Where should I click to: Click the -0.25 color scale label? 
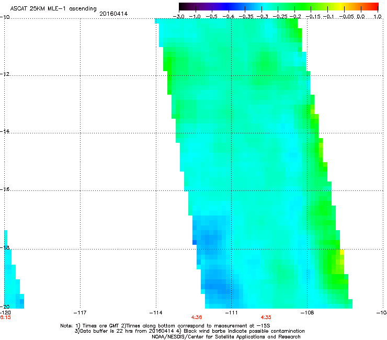point(280,17)
